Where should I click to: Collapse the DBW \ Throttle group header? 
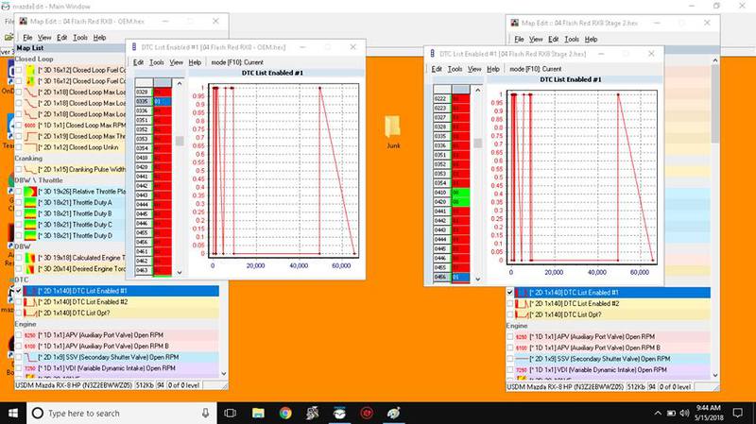tap(38, 180)
